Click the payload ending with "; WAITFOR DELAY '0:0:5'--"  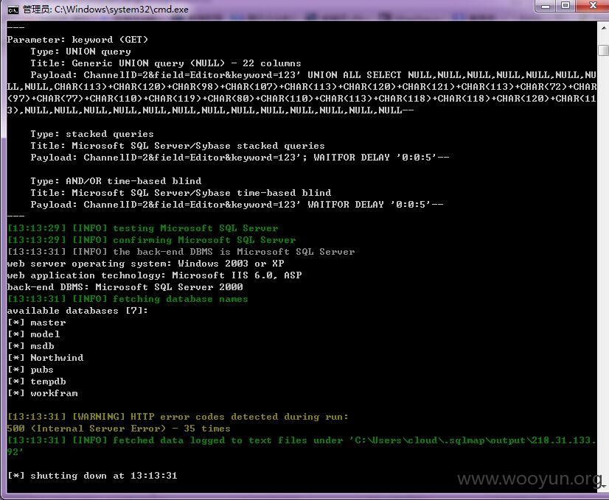pyautogui.click(x=240, y=158)
